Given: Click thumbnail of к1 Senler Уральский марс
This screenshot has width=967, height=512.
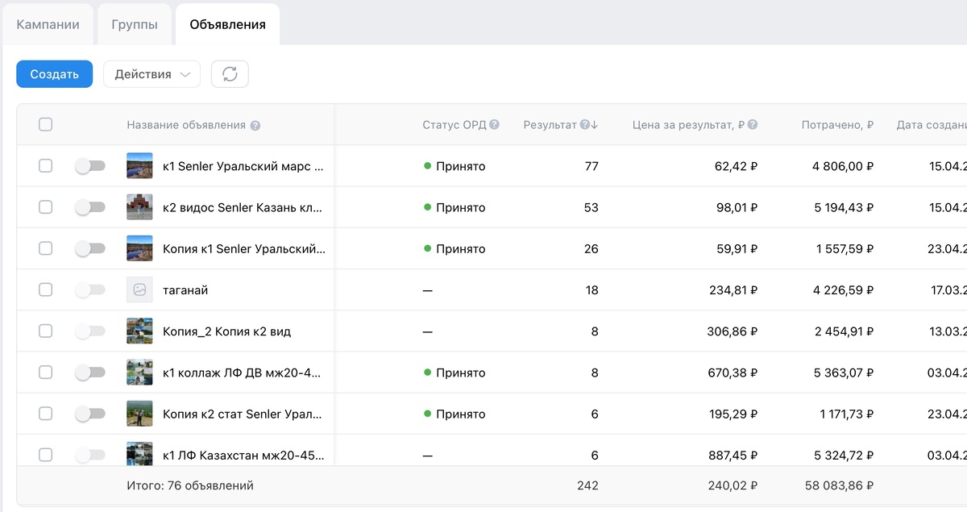Looking at the screenshot, I should (139, 166).
